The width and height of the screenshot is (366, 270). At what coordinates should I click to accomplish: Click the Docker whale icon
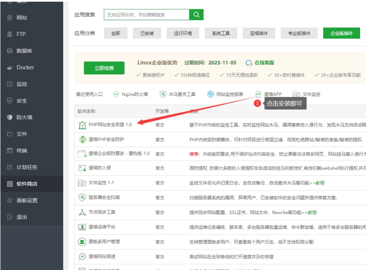[10, 68]
